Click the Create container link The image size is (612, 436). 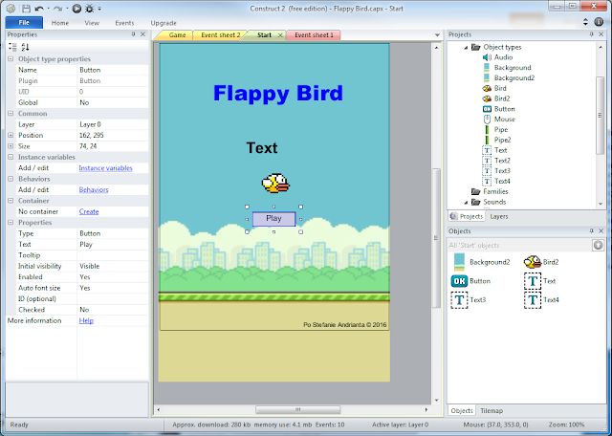89,212
